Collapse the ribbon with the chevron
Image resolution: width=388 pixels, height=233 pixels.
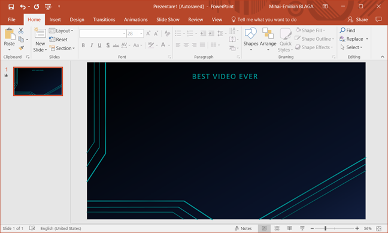[x=382, y=57]
